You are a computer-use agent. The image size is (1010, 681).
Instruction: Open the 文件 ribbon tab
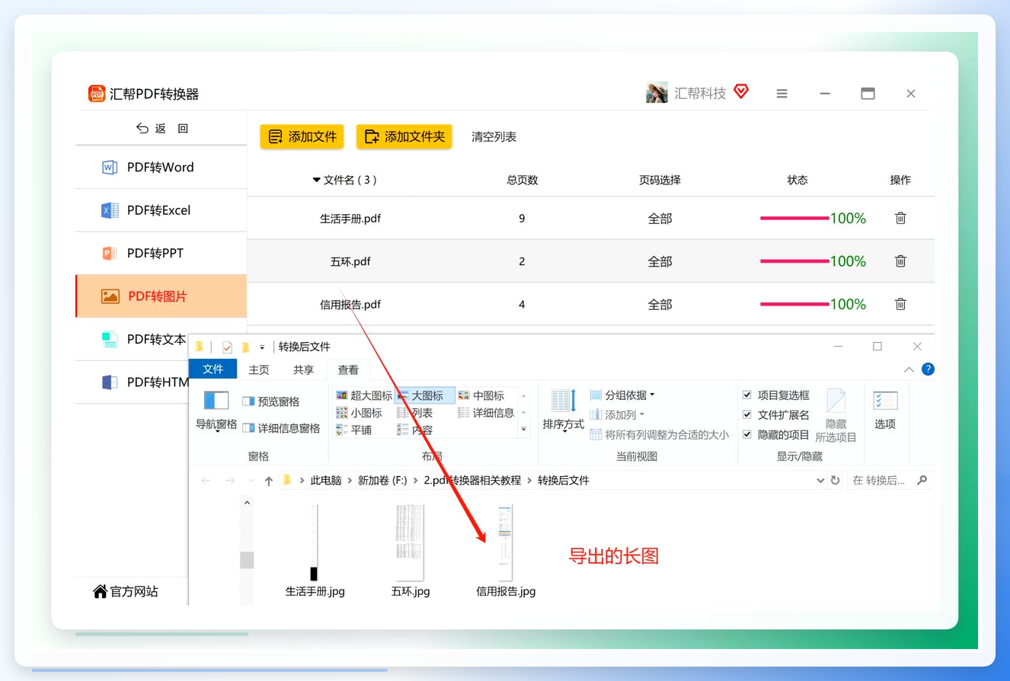point(213,369)
